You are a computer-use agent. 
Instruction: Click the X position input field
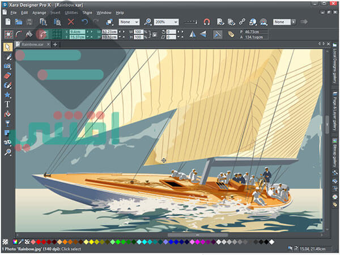click(x=78, y=32)
